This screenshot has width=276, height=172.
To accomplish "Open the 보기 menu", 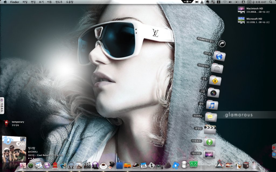I will tap(41, 2).
